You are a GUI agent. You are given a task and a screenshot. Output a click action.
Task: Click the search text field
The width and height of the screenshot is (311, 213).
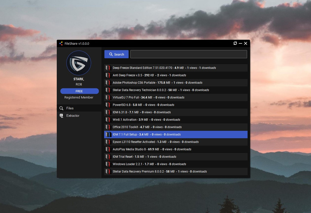tap(189, 54)
